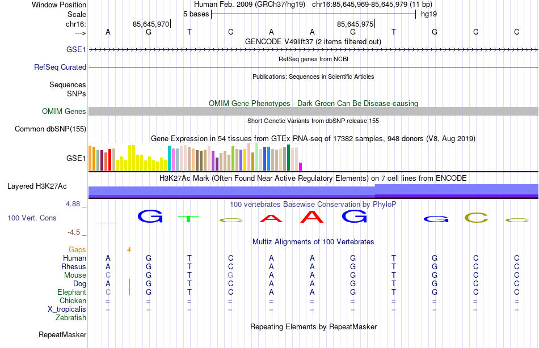Screen dimensions: 539x348
Task: Click the pale G in the Mouse alignment row
Action: click(230, 275)
